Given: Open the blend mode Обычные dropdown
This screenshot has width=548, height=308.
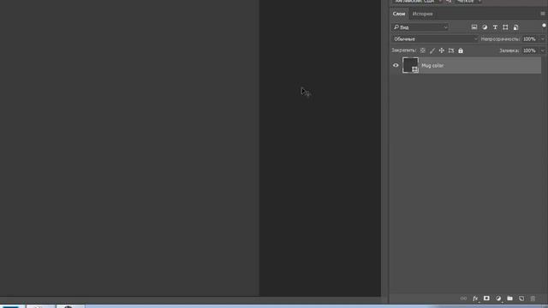Looking at the screenshot, I should click(x=435, y=39).
